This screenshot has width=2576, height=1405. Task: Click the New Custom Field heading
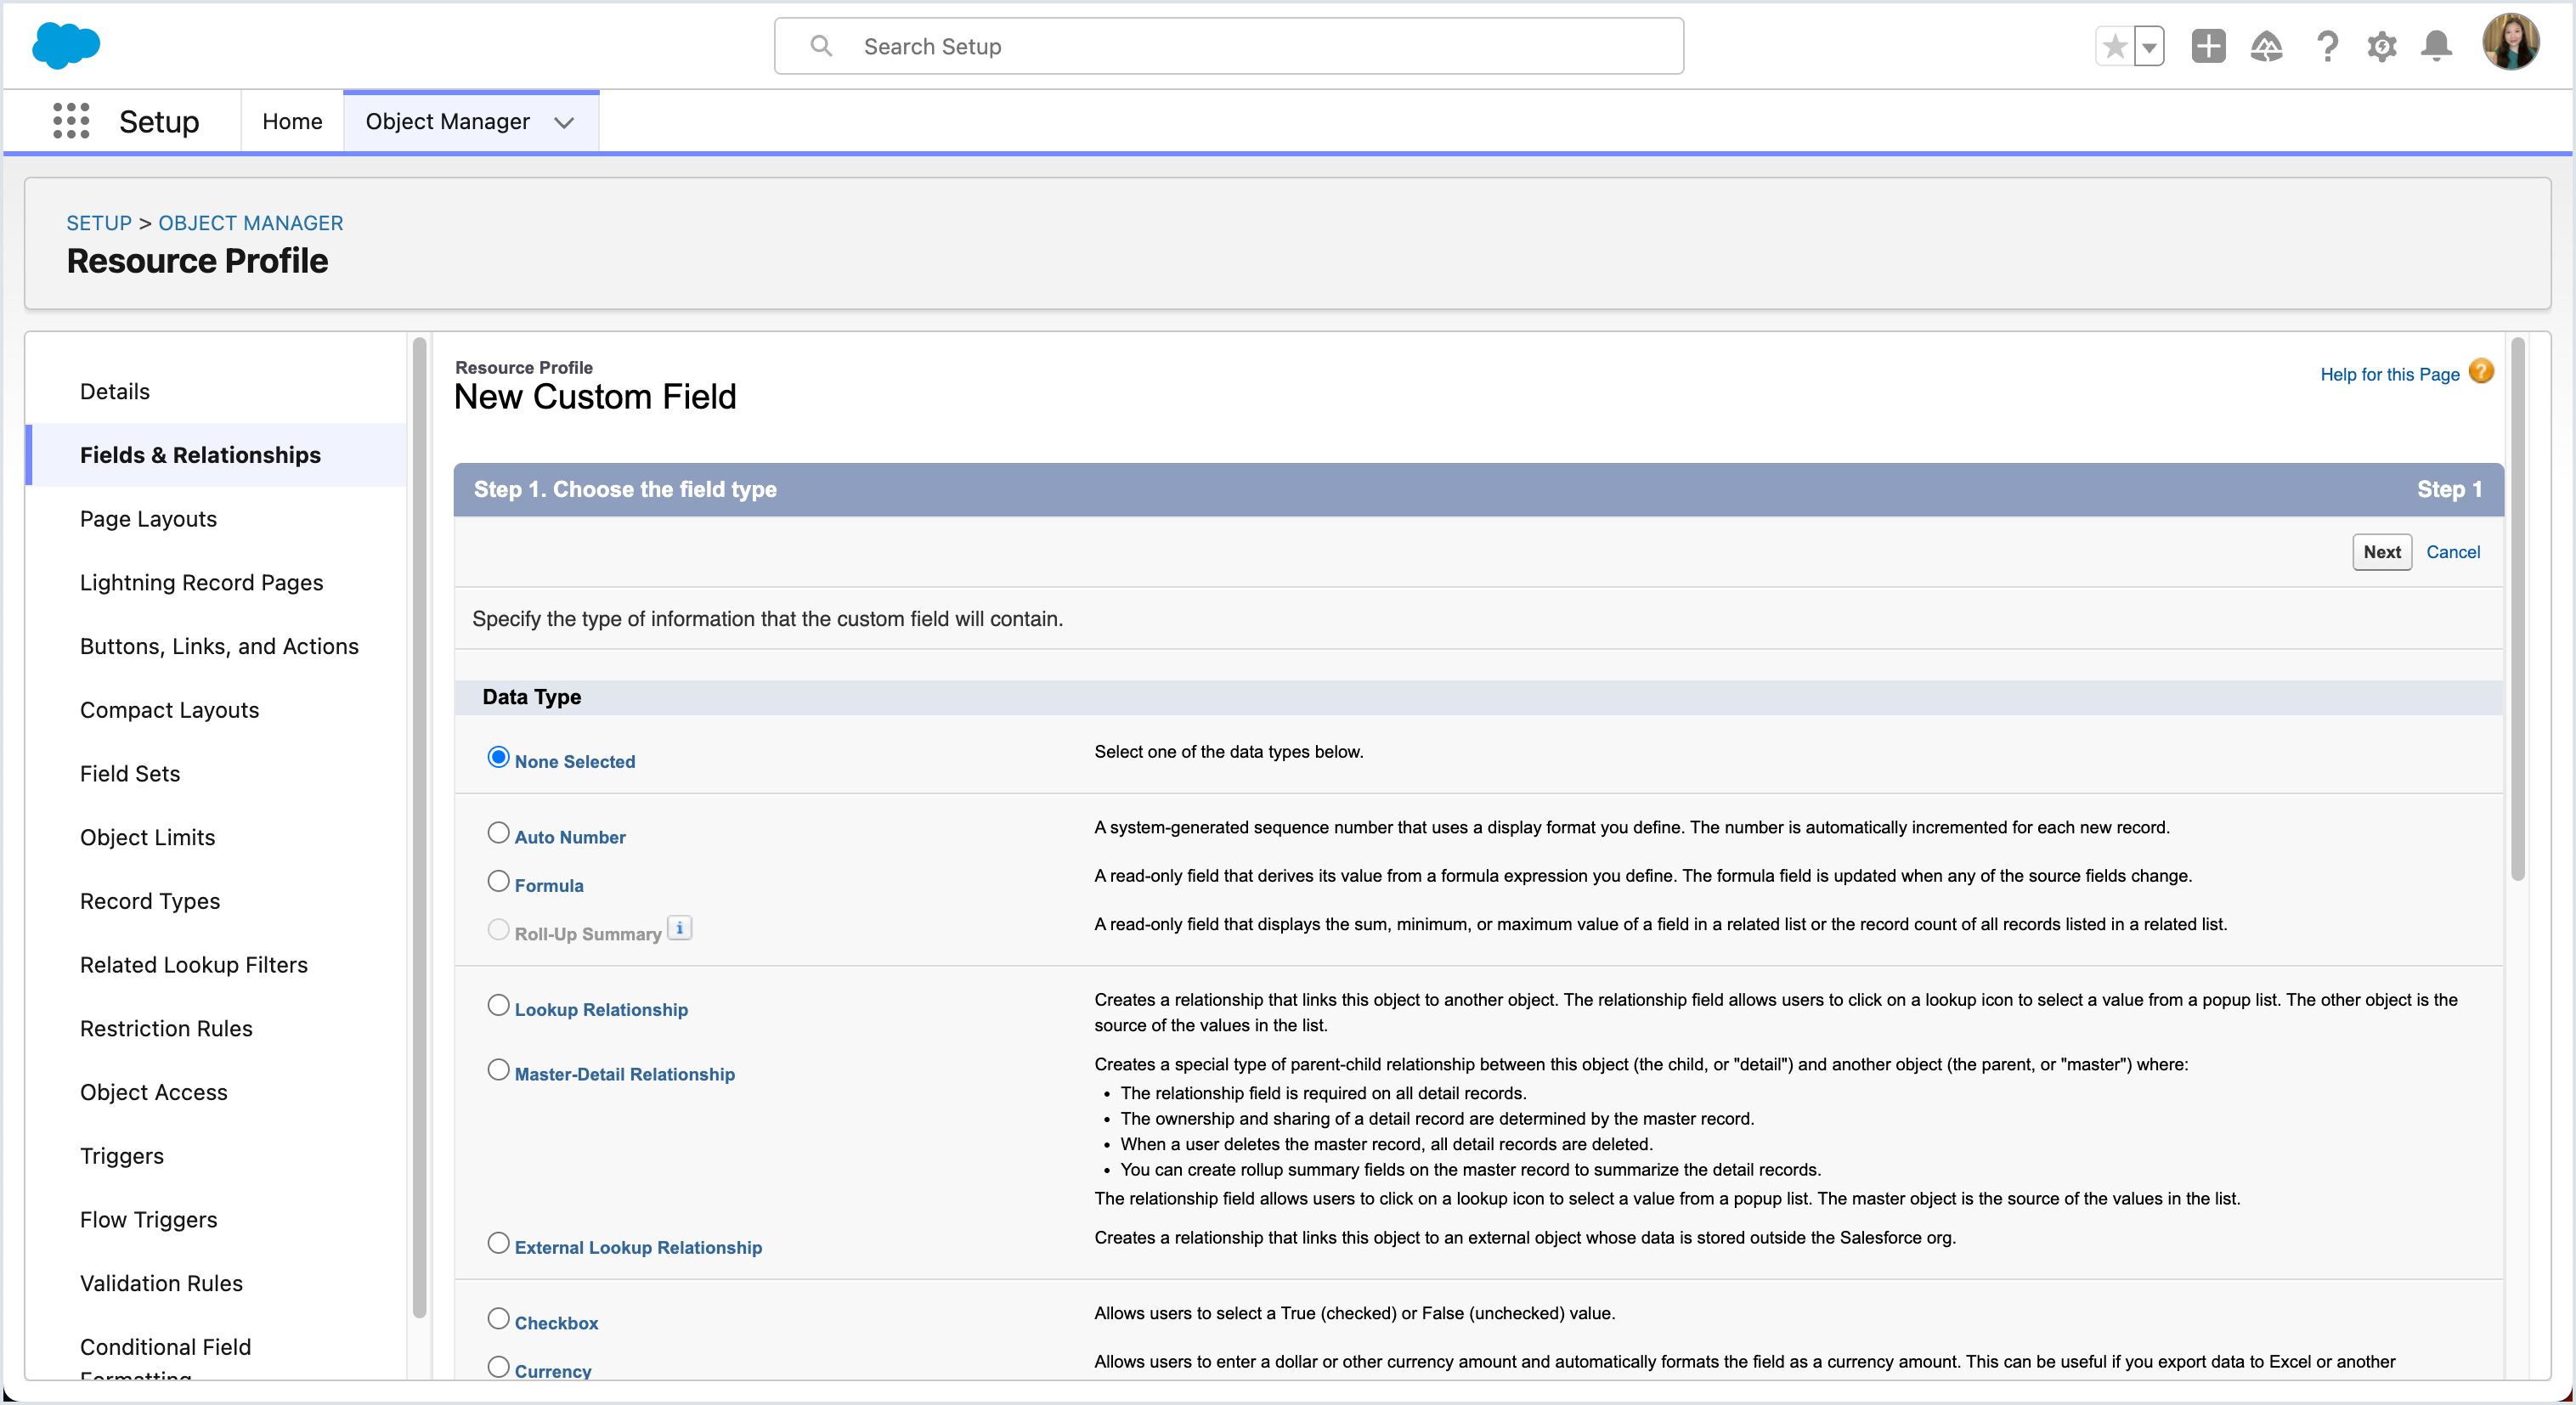tap(595, 397)
